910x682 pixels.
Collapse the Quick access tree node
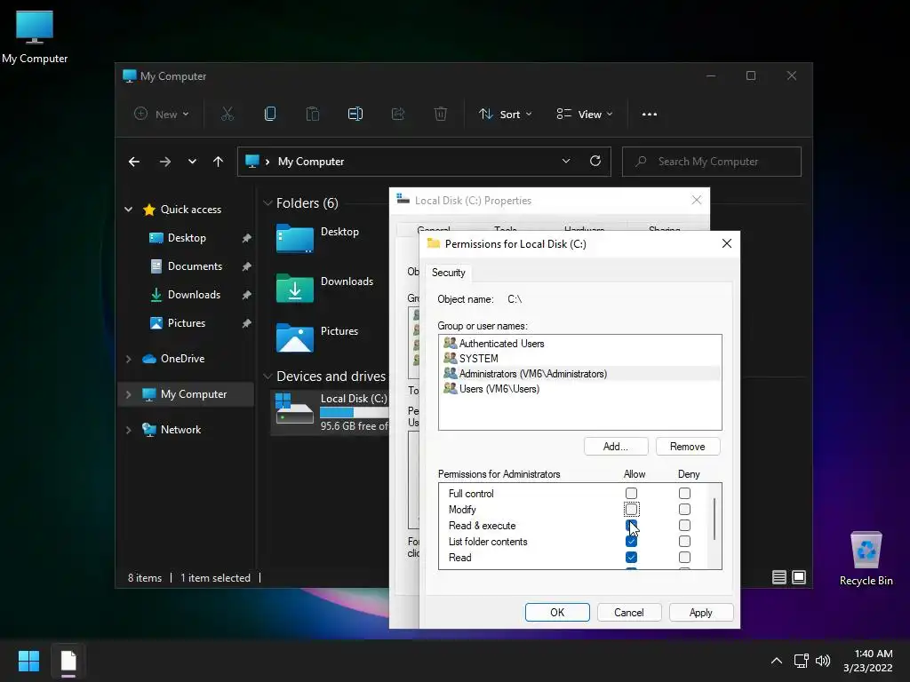click(128, 210)
